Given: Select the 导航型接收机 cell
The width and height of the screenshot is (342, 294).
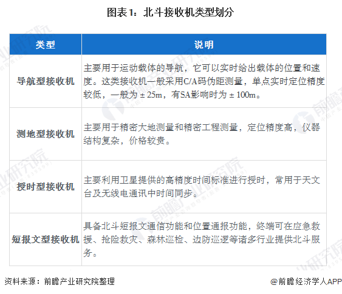Looking at the screenshot, I should [46, 81].
